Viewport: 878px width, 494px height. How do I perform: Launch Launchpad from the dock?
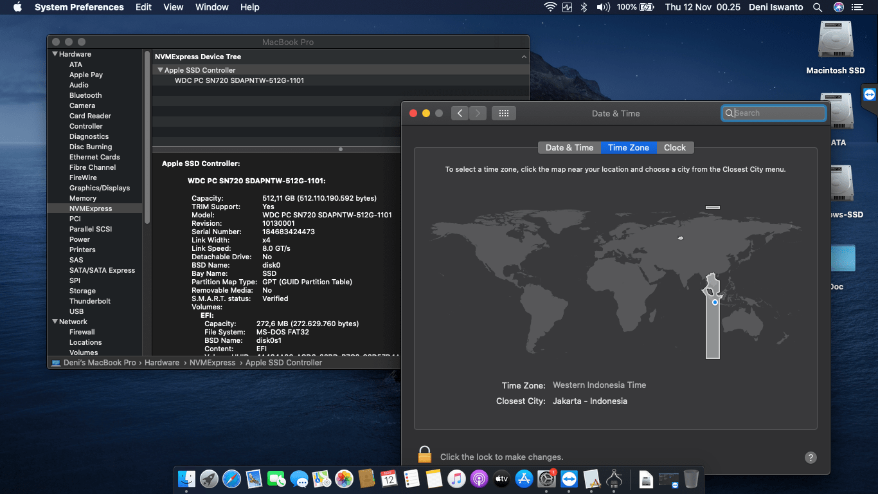[209, 479]
